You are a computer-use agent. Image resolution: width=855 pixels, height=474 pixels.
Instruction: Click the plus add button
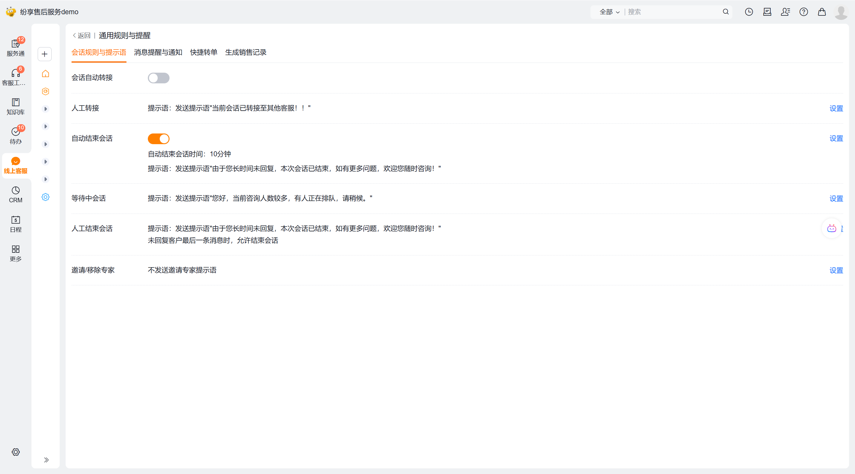(x=45, y=54)
